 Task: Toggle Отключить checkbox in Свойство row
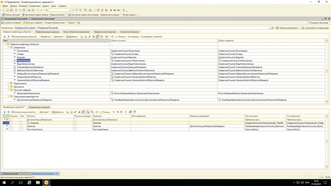11,126
